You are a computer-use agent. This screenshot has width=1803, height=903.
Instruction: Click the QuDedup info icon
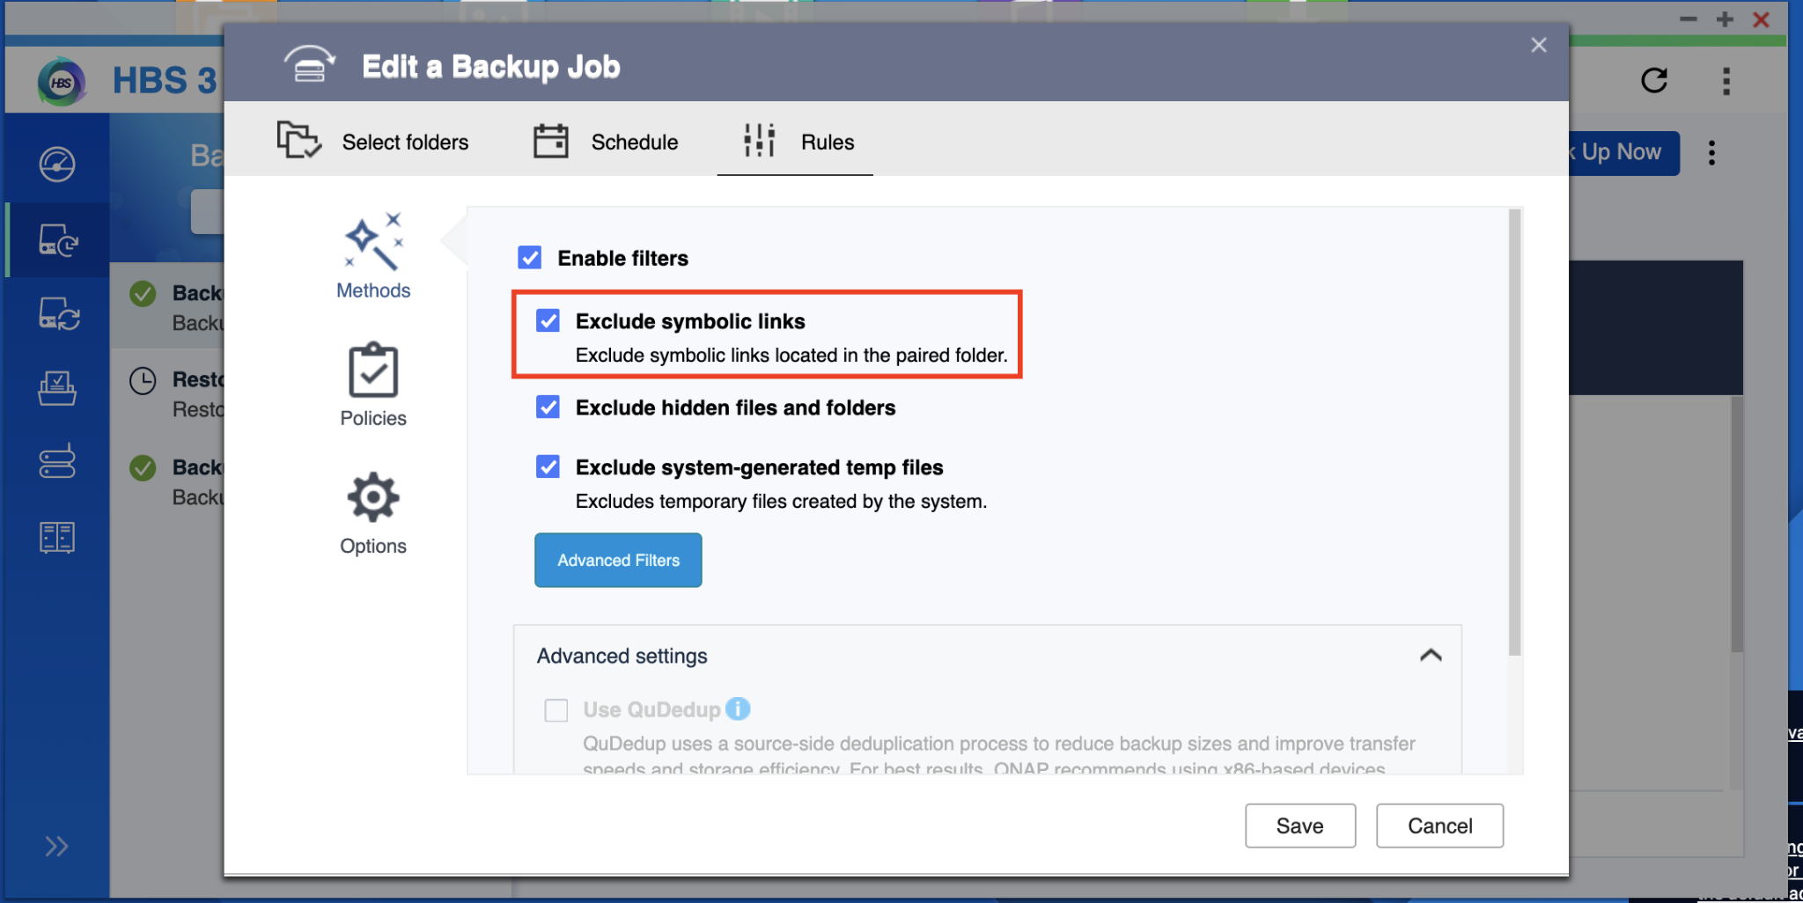pyautogui.click(x=738, y=708)
